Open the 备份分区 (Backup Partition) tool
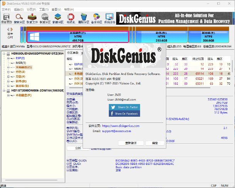235x188 pixels. (x=96, y=18)
